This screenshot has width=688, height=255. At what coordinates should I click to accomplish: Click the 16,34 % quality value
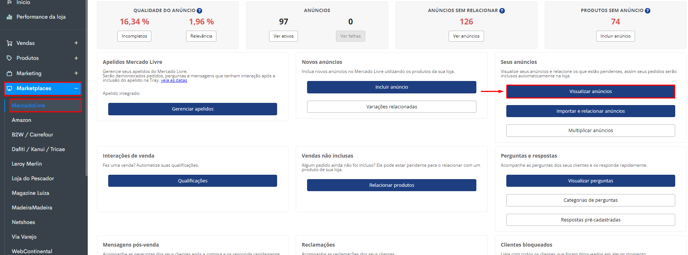134,22
